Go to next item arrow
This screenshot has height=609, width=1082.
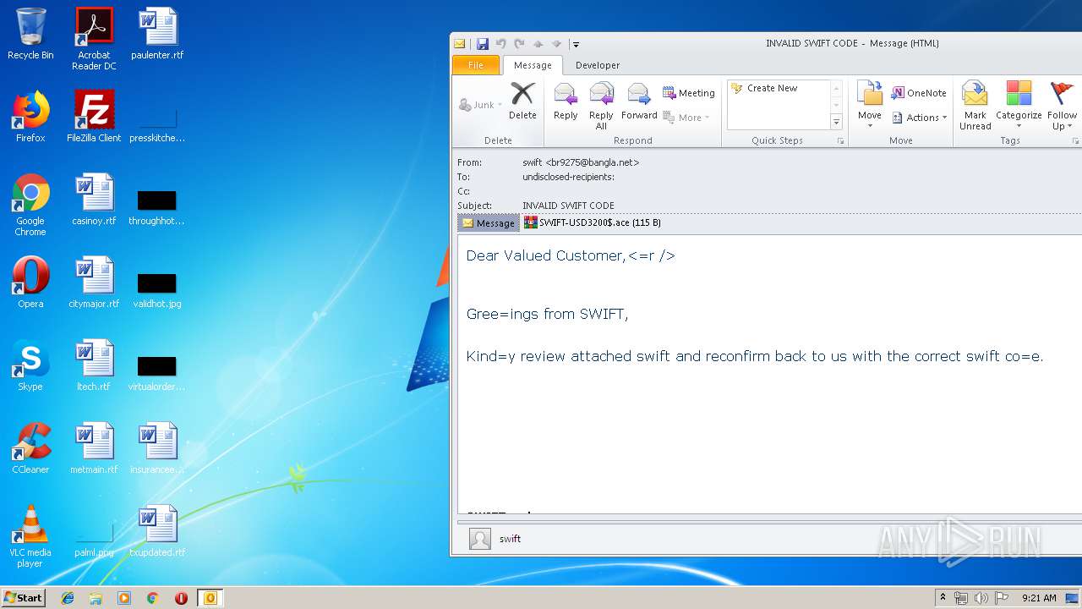click(556, 44)
